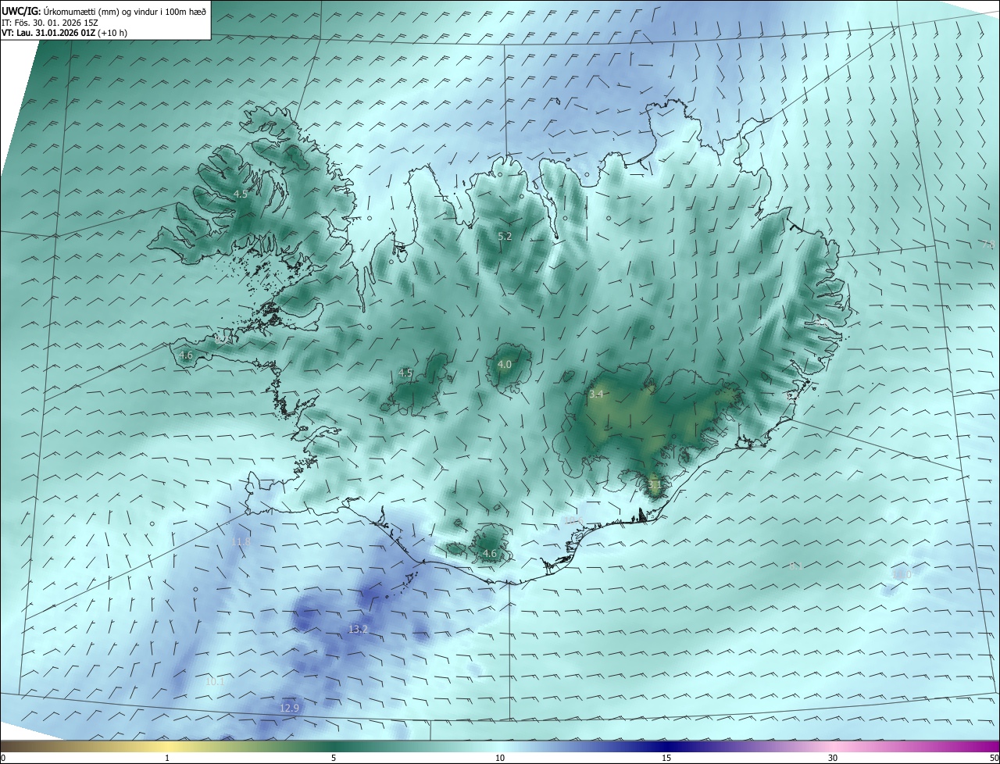Click the 3.4 value on Vatnajökull glacier

(x=596, y=394)
